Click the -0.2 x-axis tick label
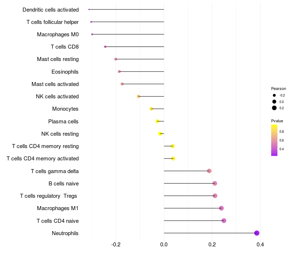 (x=116, y=245)
